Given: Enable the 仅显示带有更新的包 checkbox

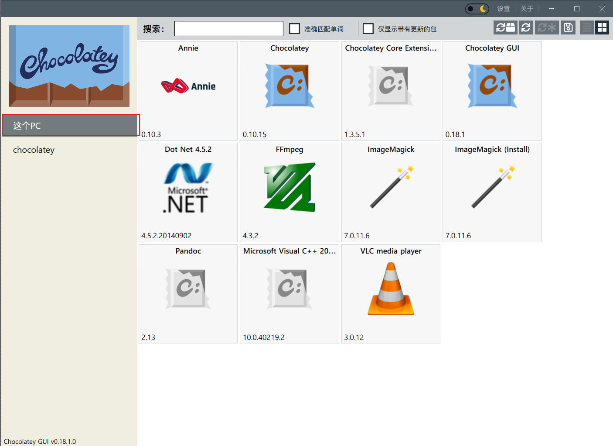Looking at the screenshot, I should point(368,29).
